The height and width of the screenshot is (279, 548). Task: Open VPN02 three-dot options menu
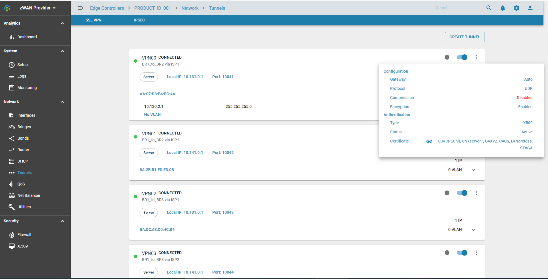click(476, 193)
